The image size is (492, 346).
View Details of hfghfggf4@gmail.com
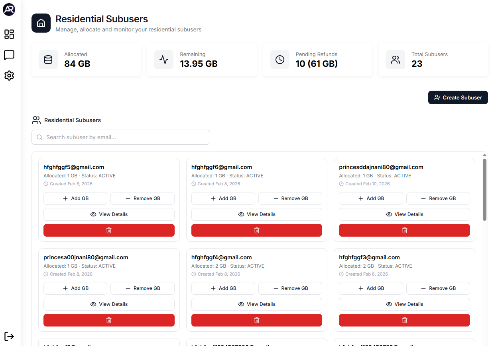tap(257, 304)
